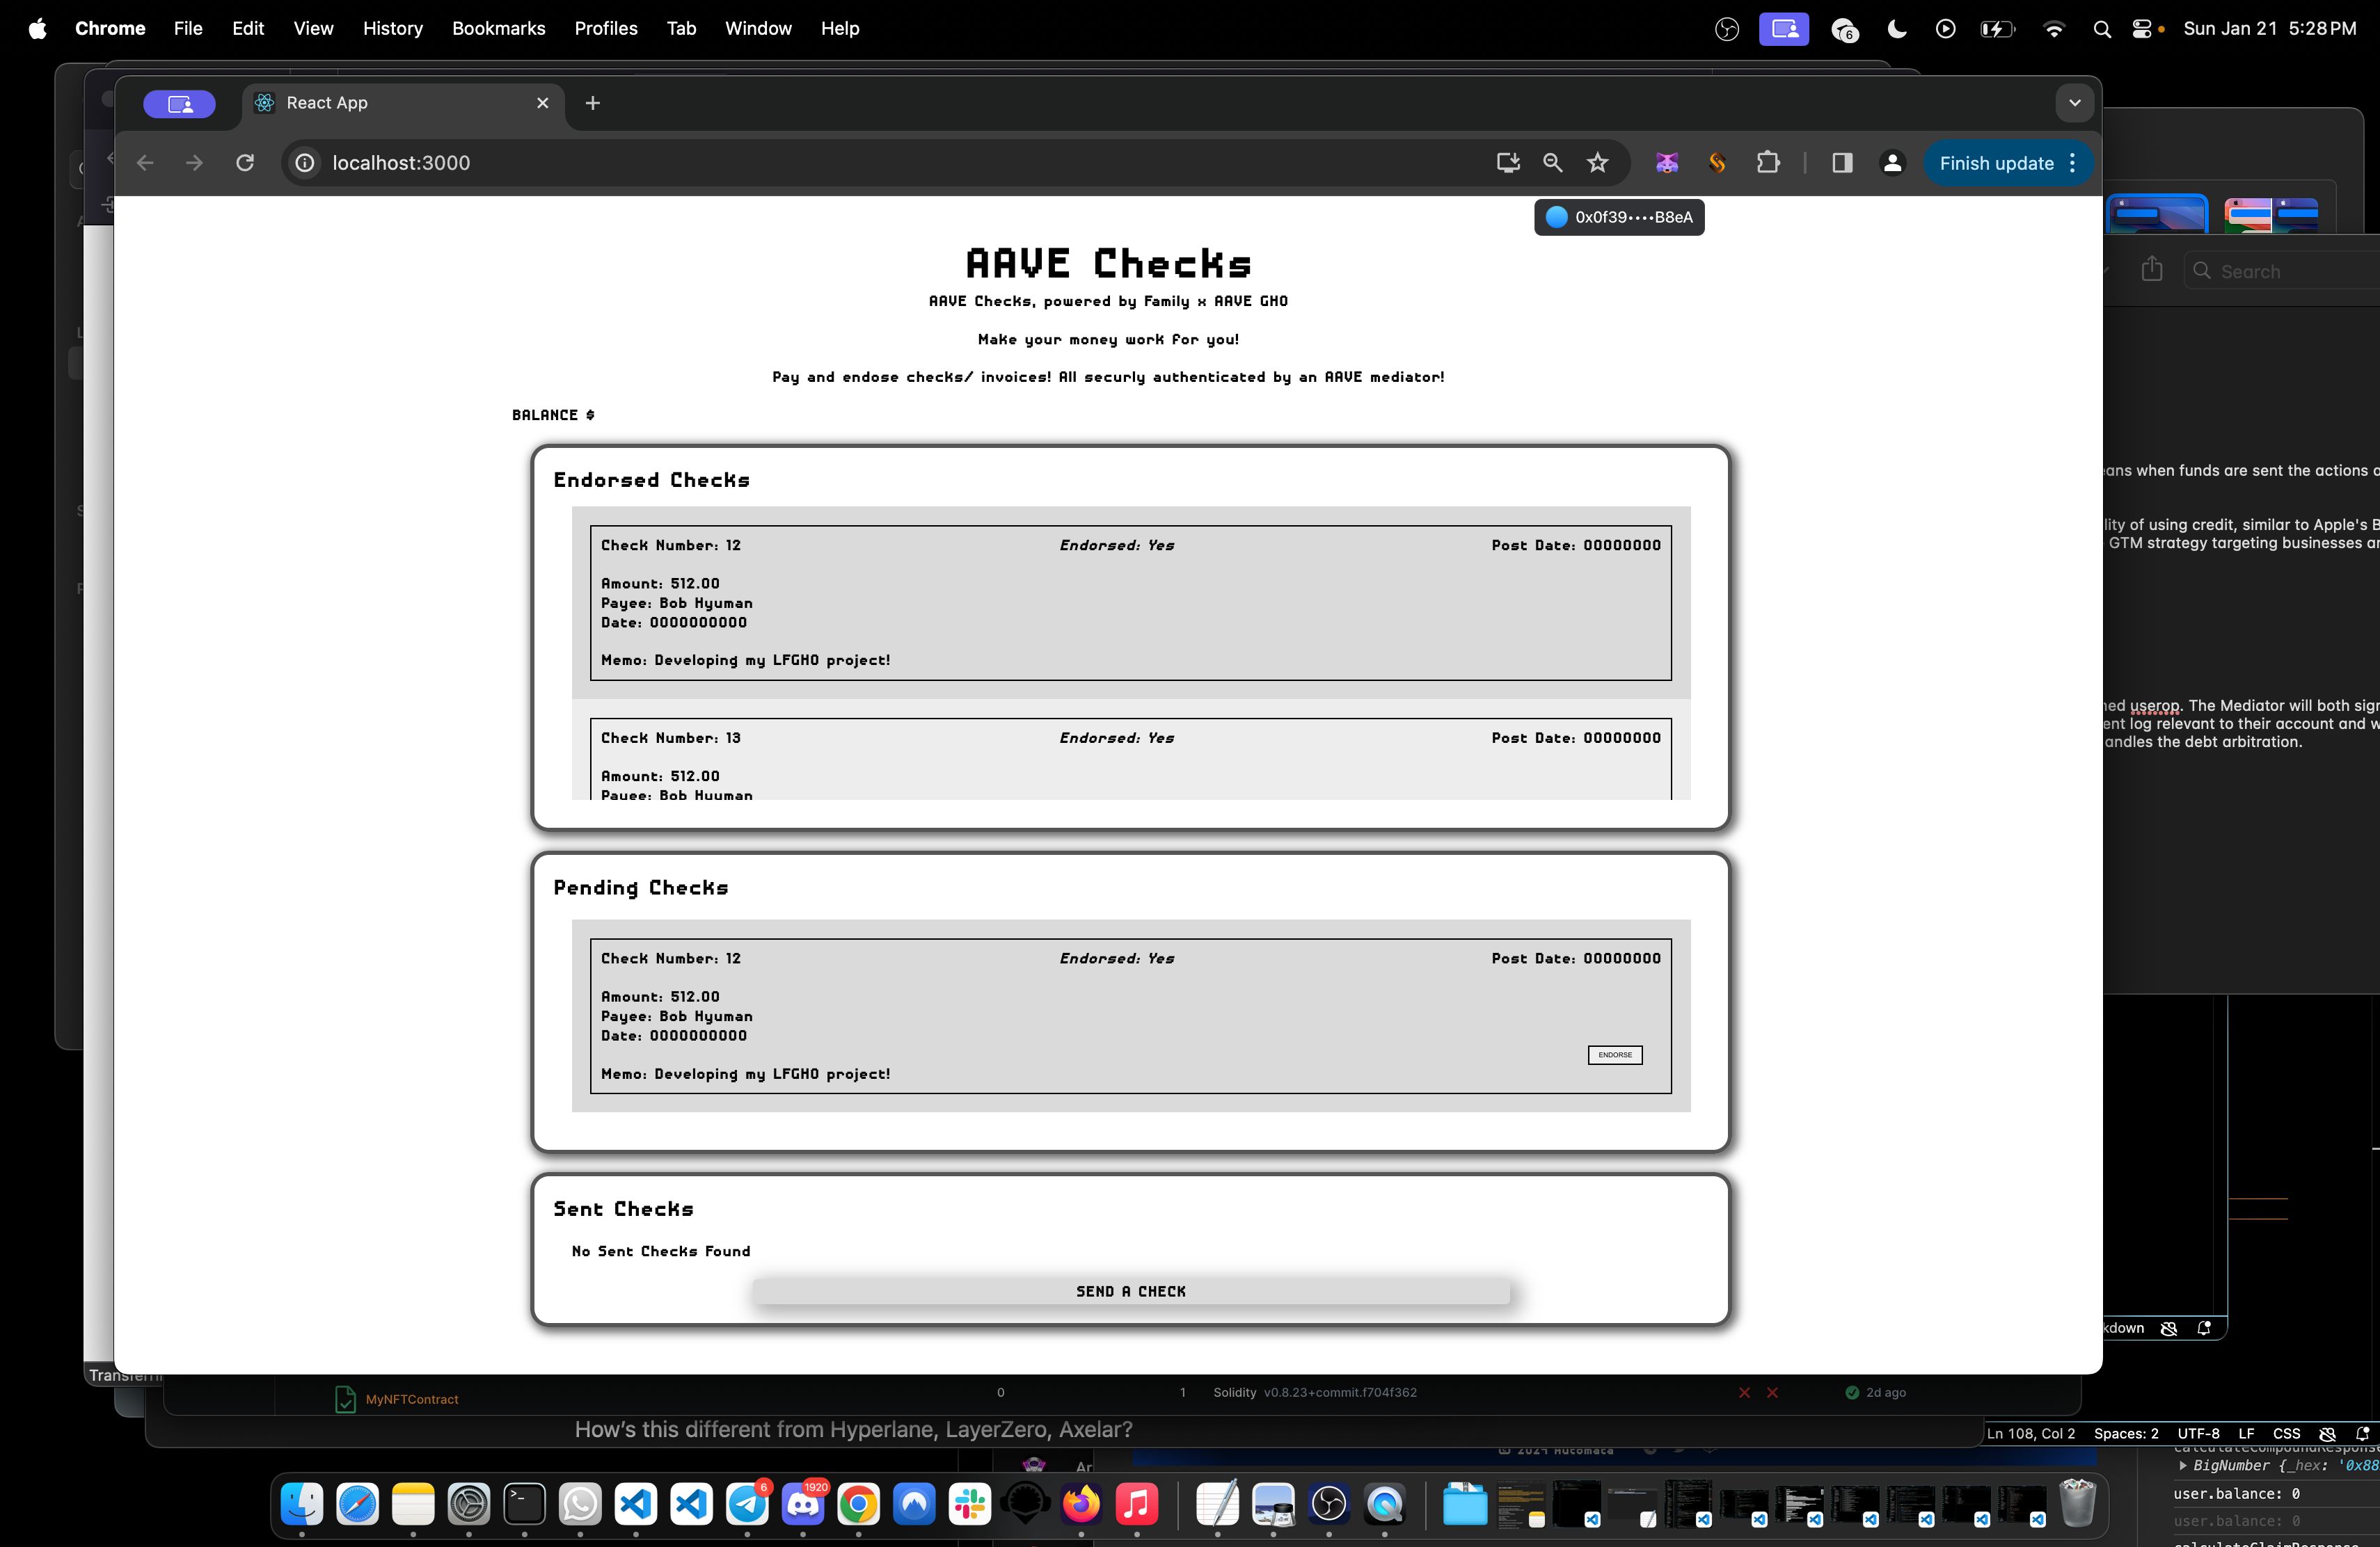
Task: View site information icon in address bar
Action: click(305, 163)
